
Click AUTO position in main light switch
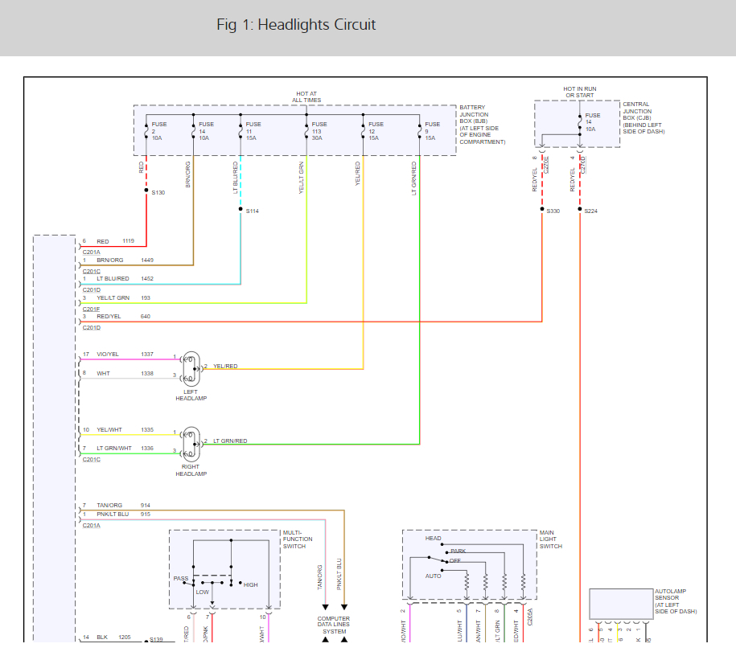(434, 576)
